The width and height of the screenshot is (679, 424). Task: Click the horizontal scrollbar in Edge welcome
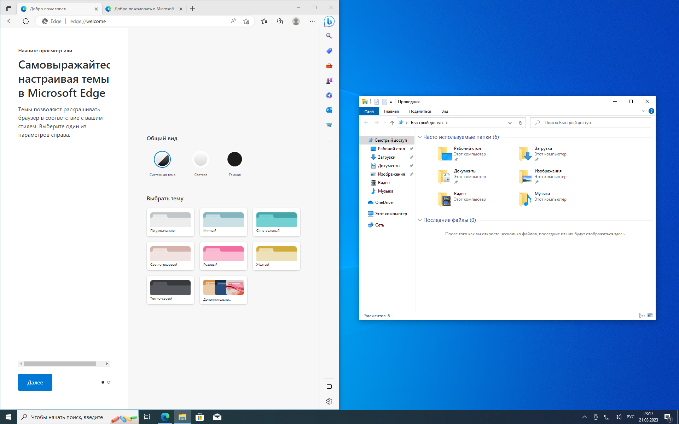click(x=60, y=364)
